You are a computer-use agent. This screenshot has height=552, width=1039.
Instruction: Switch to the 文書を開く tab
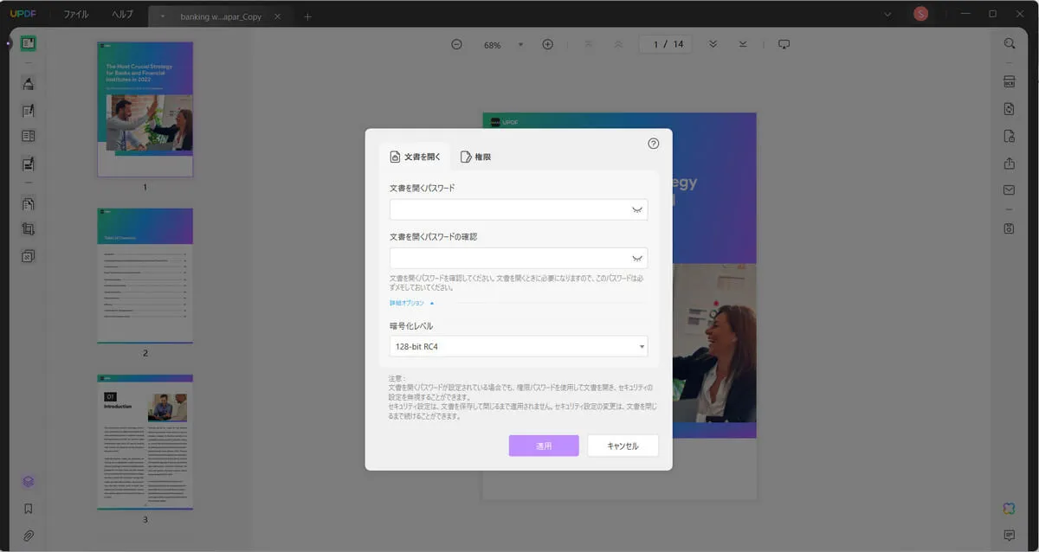(415, 157)
